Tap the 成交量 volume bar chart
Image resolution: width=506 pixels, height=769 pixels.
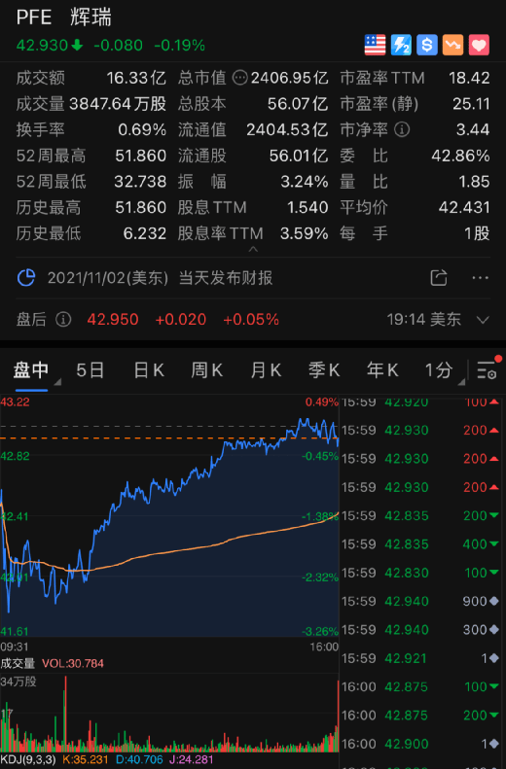pyautogui.click(x=169, y=713)
